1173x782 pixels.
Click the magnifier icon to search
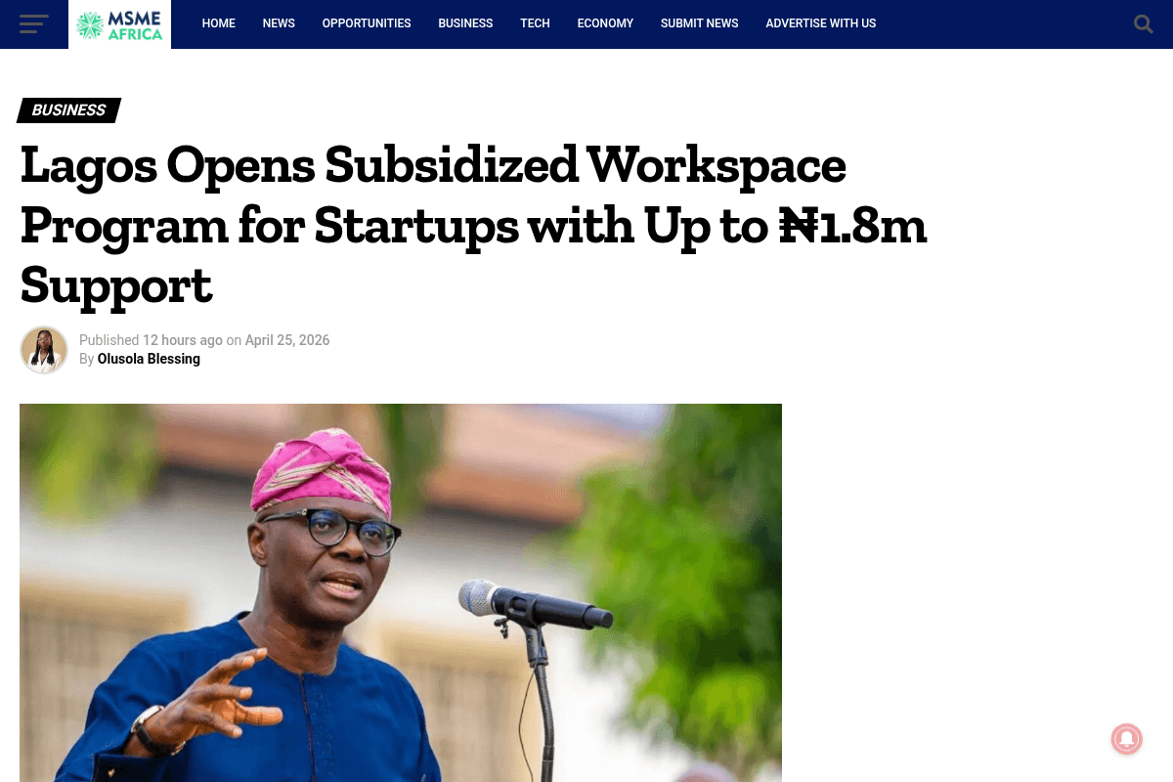[x=1143, y=23]
